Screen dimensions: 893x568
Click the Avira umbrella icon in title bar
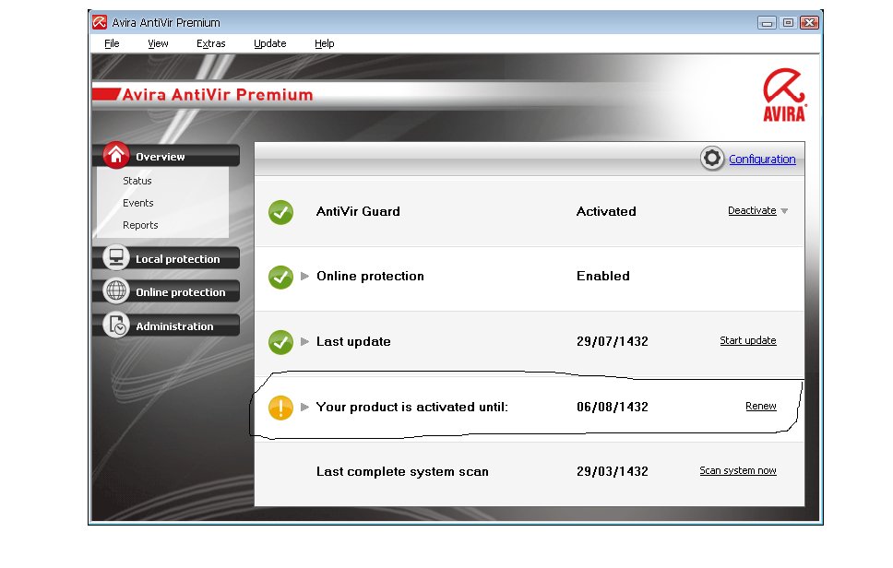tap(100, 22)
